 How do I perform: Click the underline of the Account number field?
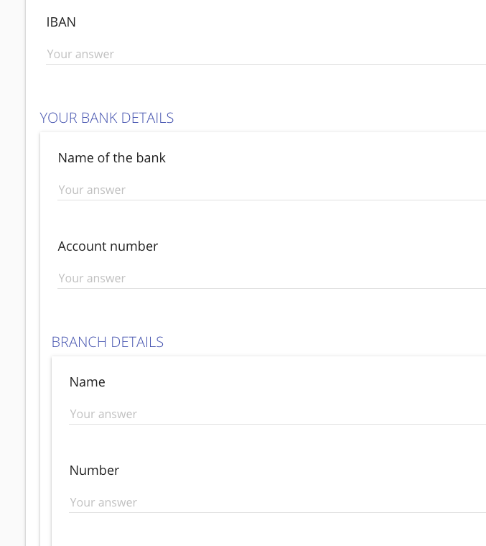click(x=271, y=289)
